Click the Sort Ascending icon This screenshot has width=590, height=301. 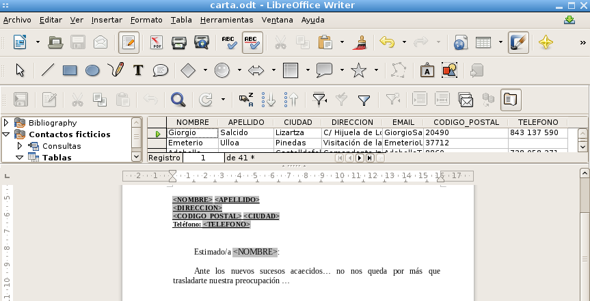click(x=269, y=100)
